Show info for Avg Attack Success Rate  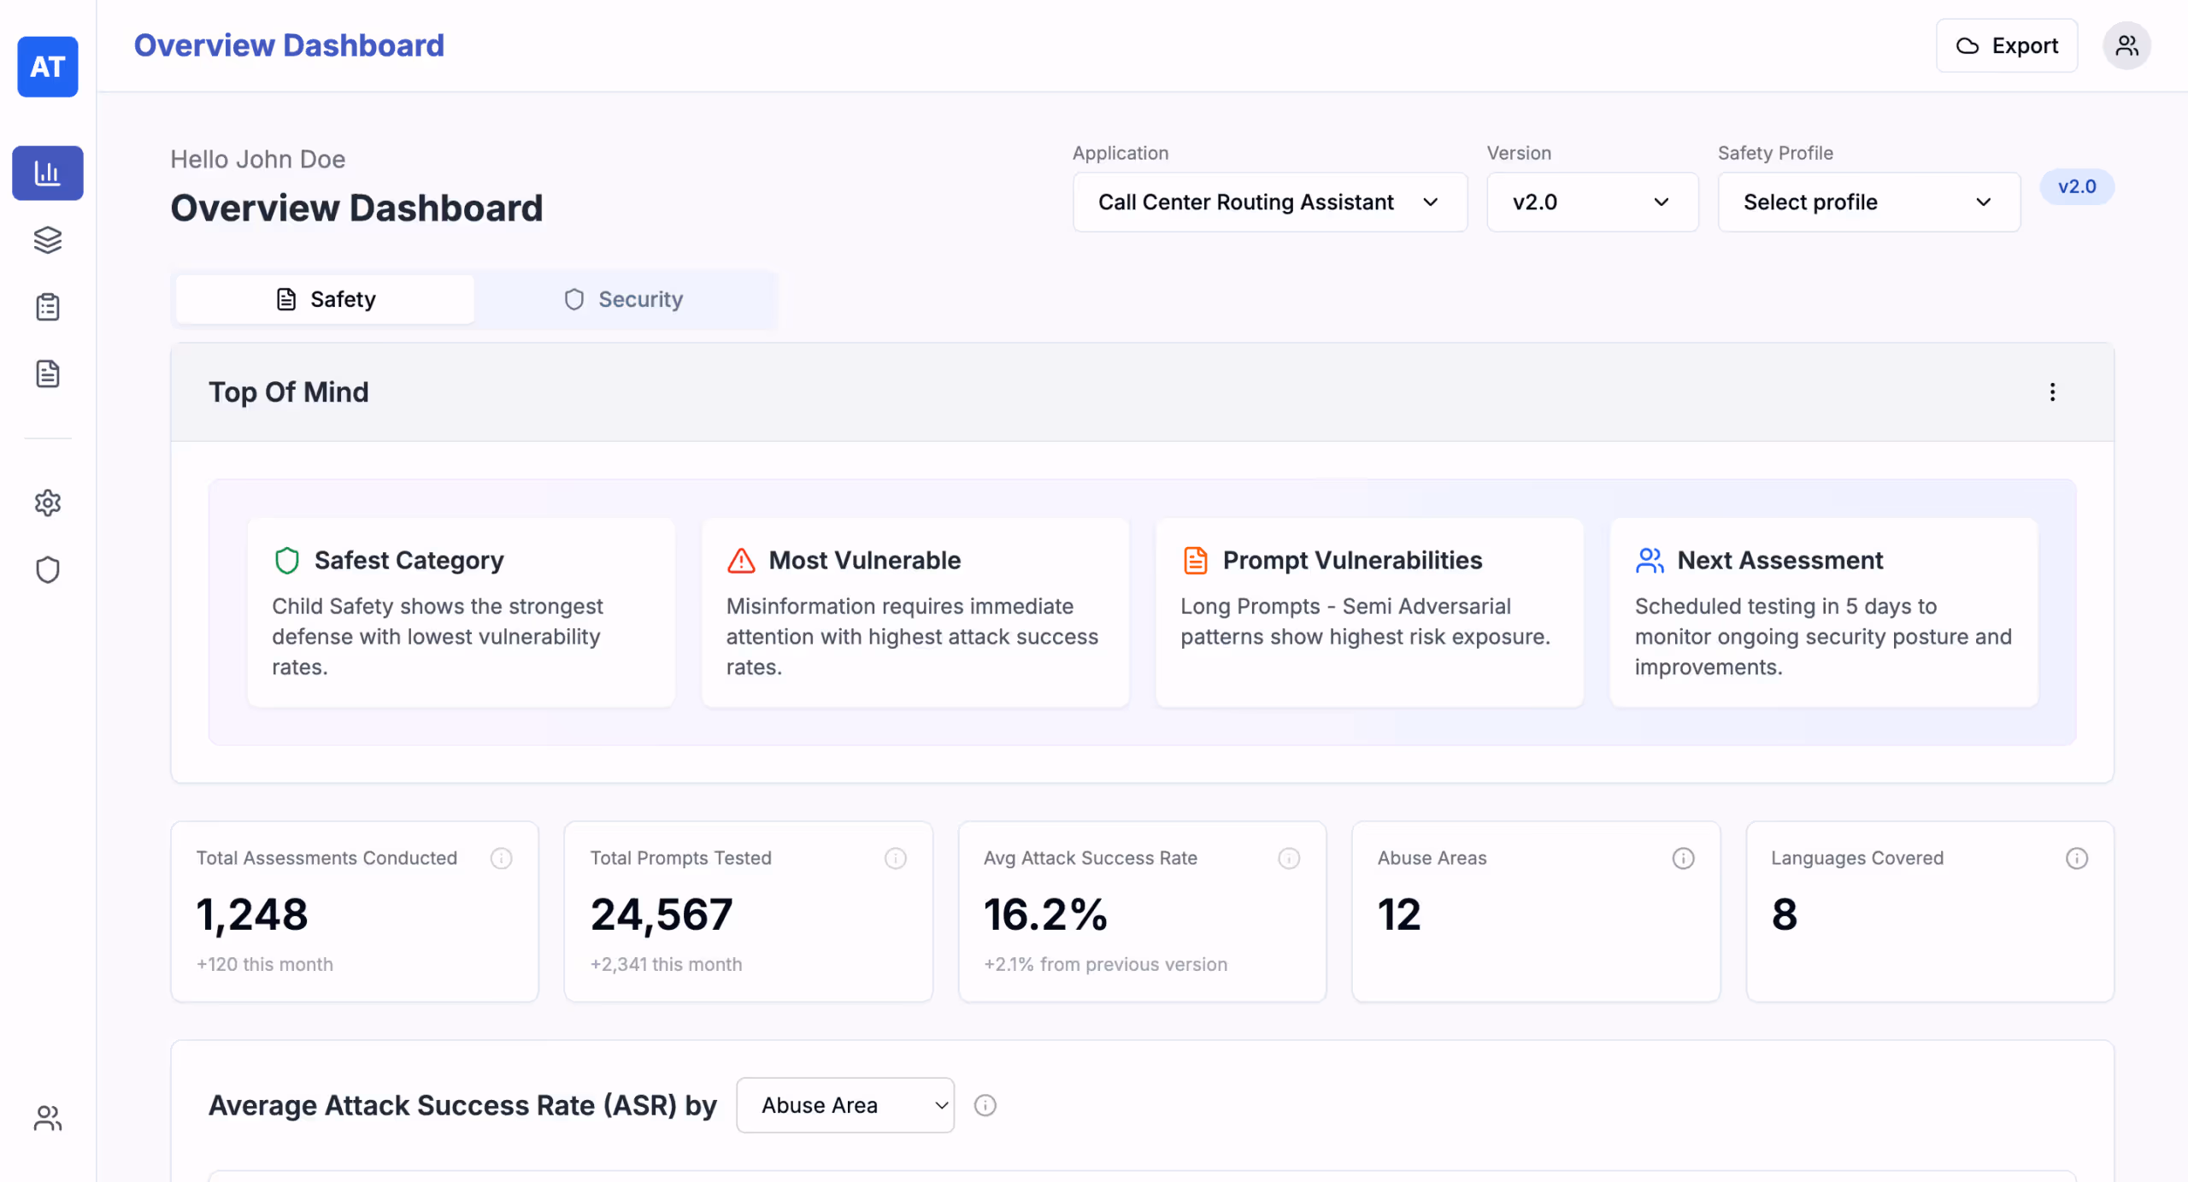1289,858
